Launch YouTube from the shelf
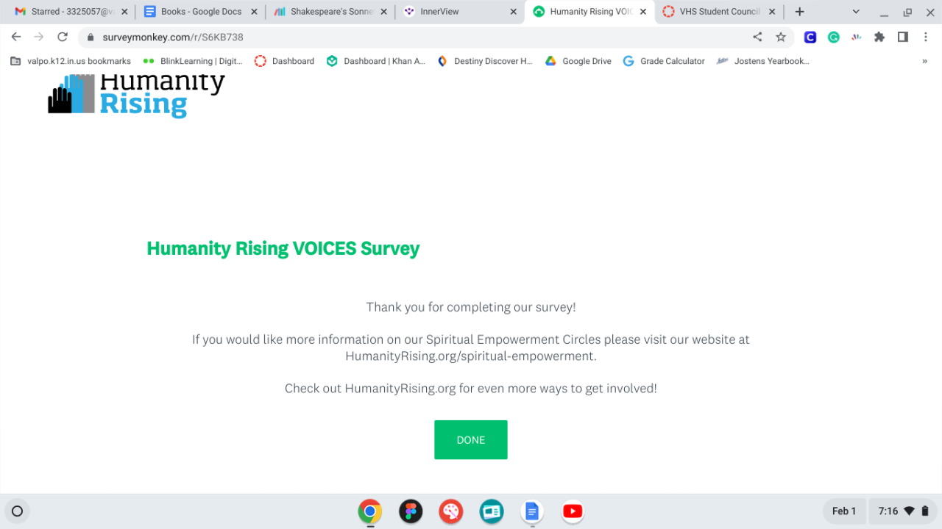This screenshot has height=529, width=942. click(573, 511)
